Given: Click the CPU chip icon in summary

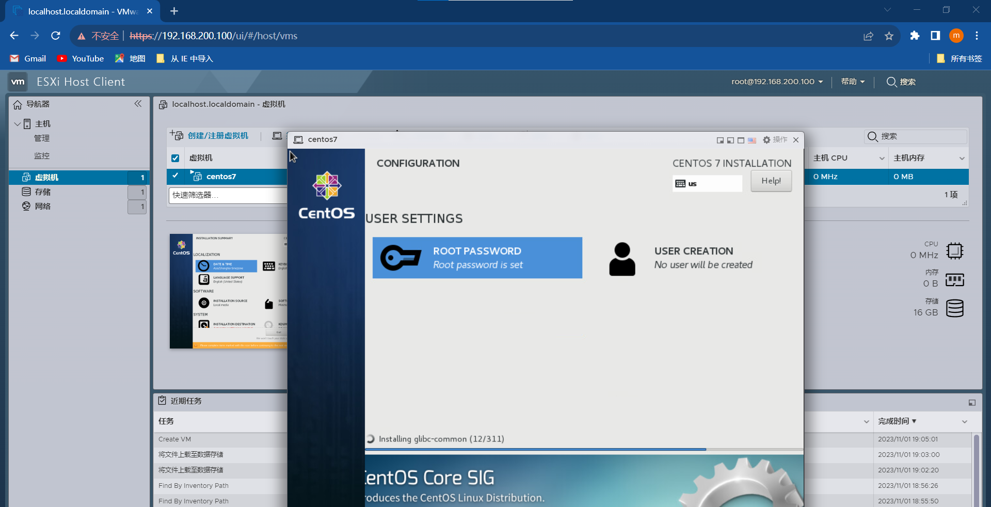Looking at the screenshot, I should pos(955,251).
